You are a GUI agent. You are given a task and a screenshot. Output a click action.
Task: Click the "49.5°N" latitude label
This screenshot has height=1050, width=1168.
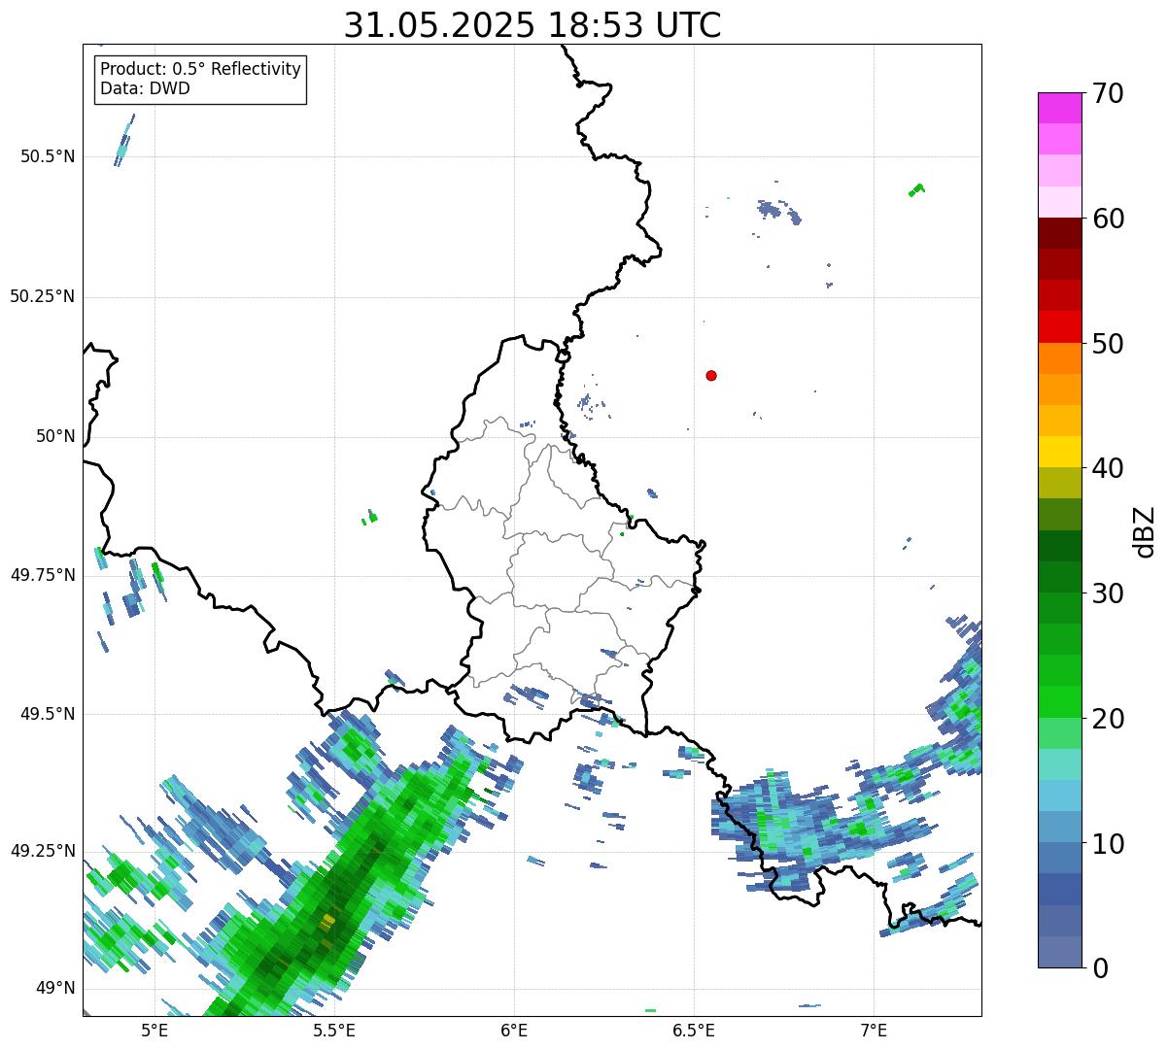point(48,714)
